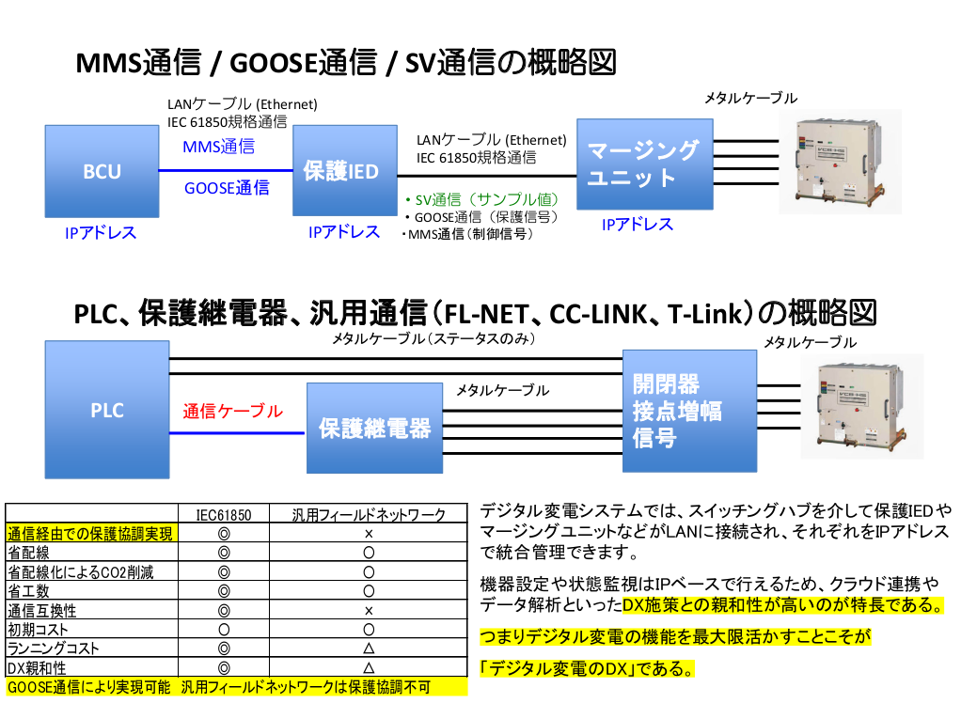Screen dimensions: 961x703
Task: Click the IPアドレス label under BCU
Action: point(101,232)
